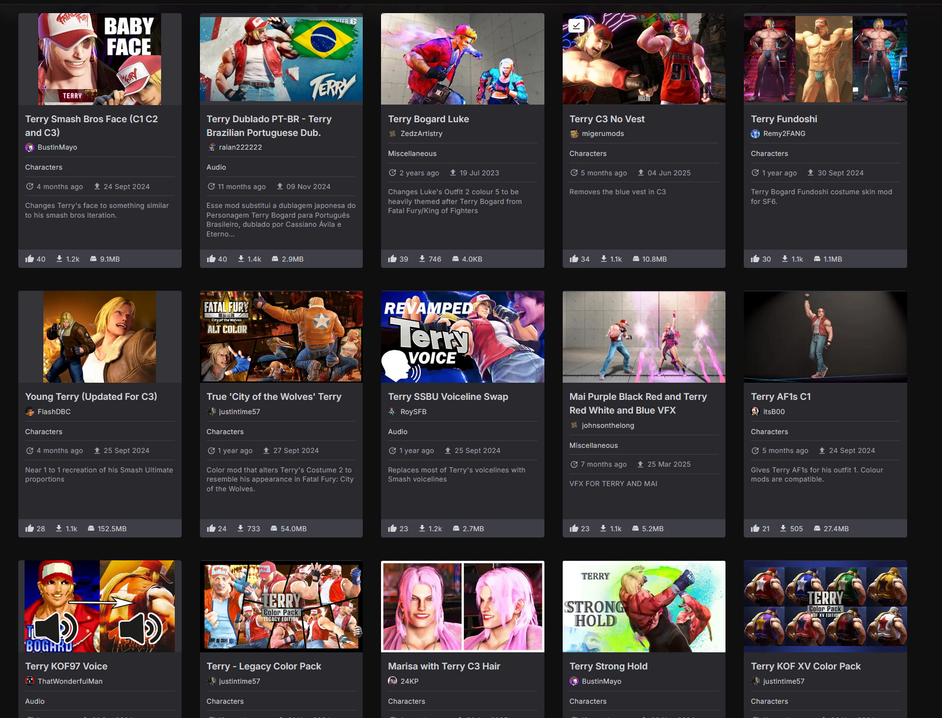
Task: Click the Terry Brazil flag thumbnail
Action: tap(281, 59)
